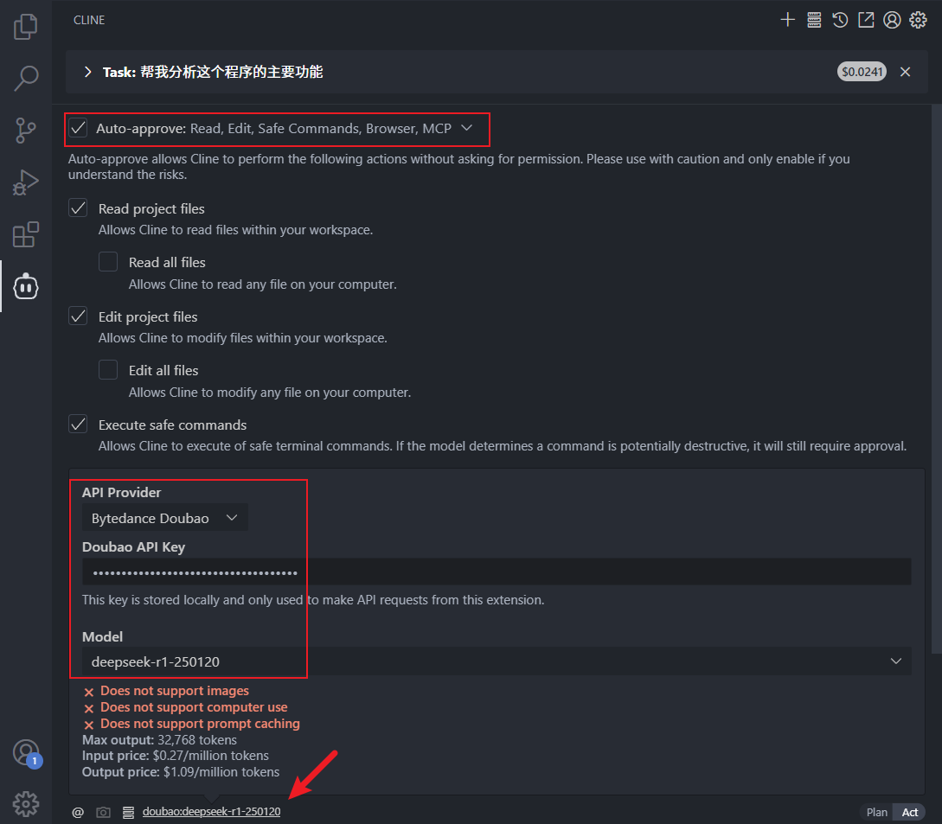
Task: Expand the Task header chevron
Action: 87,73
